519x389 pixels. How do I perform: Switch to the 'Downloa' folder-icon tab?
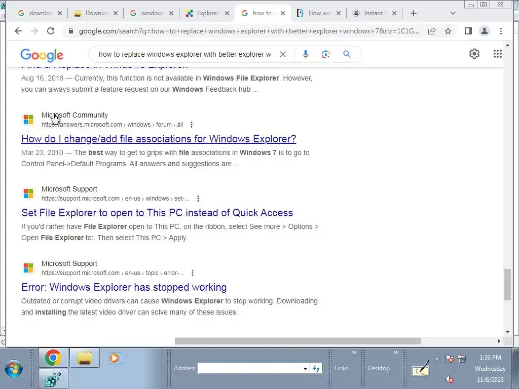91,13
